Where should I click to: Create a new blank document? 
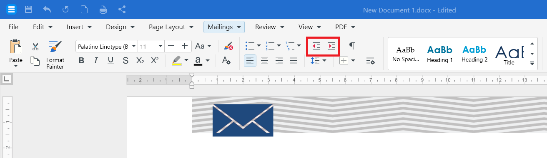(84, 9)
